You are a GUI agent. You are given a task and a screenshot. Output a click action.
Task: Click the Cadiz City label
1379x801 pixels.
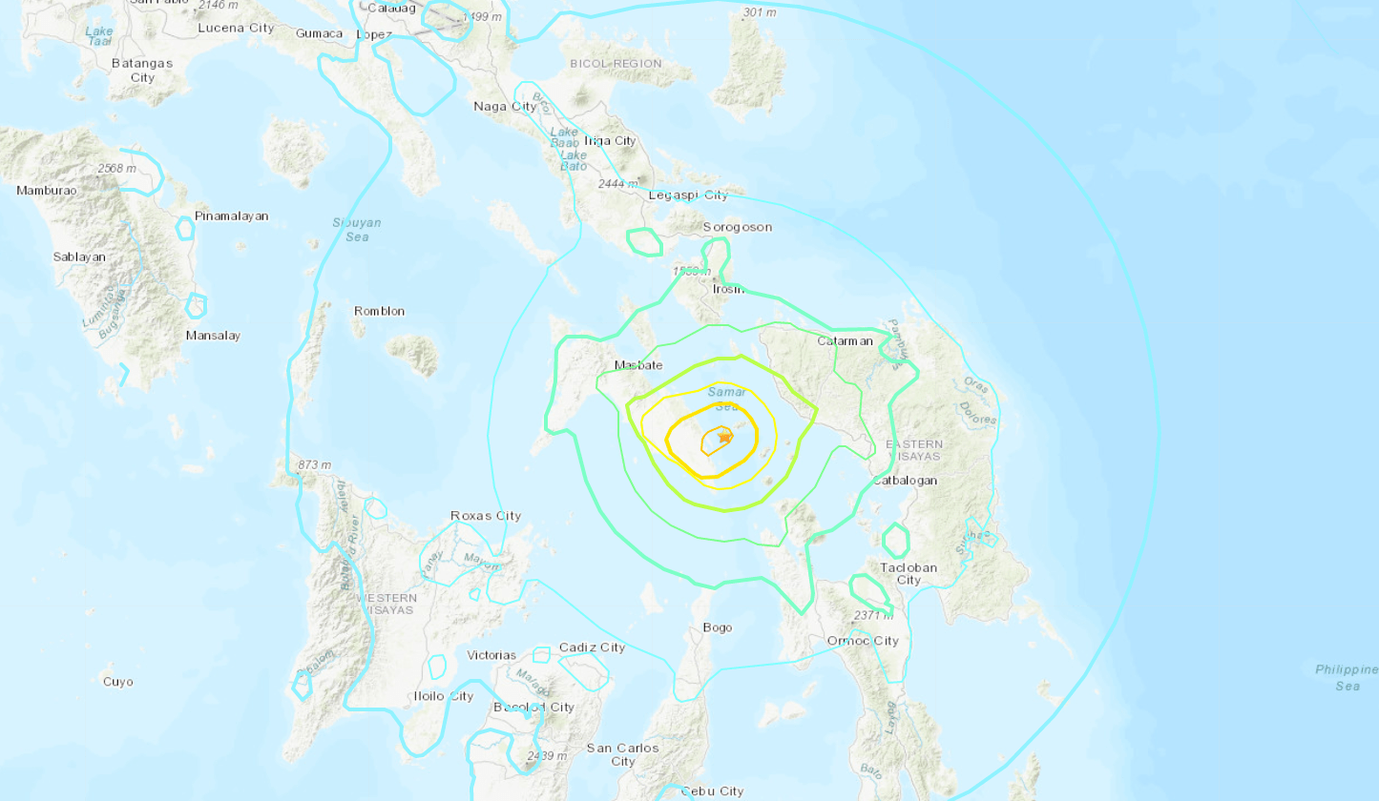click(592, 647)
